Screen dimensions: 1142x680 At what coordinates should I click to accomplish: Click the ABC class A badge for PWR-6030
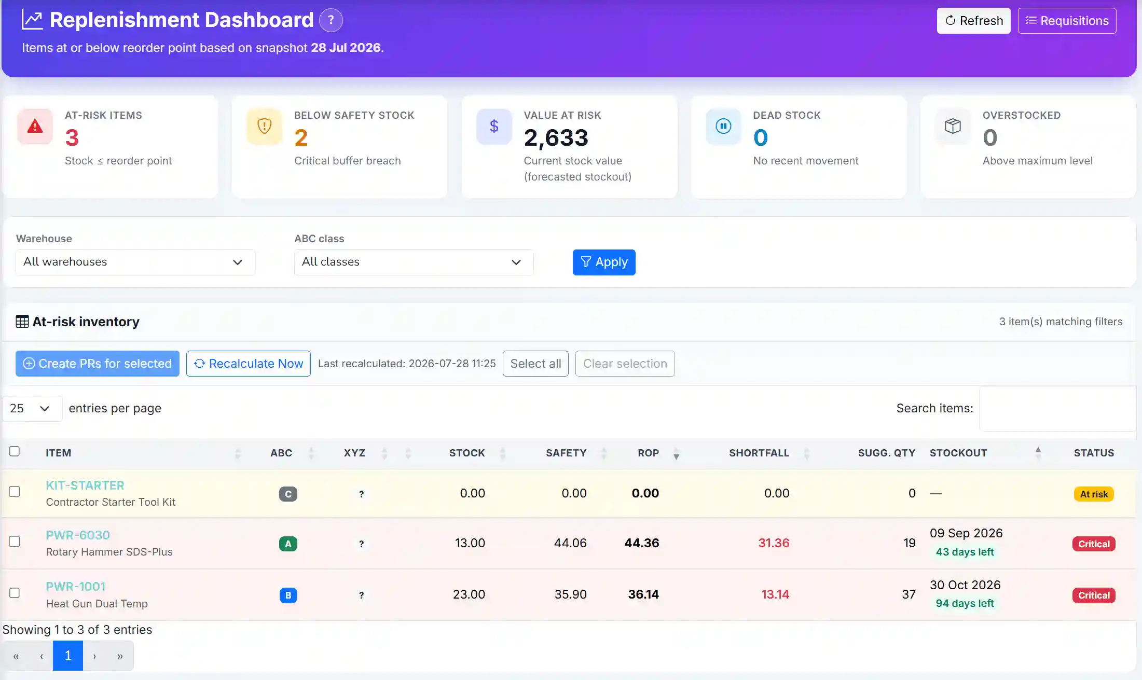288,544
